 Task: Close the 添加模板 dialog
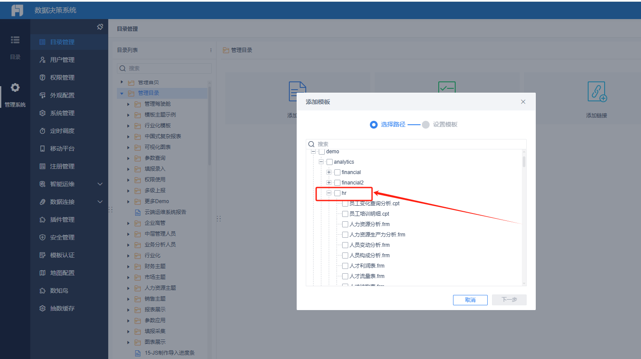[523, 102]
